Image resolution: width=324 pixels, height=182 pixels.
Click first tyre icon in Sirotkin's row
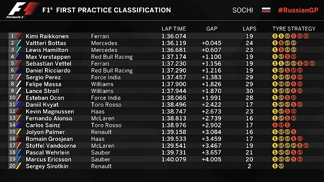(275, 166)
